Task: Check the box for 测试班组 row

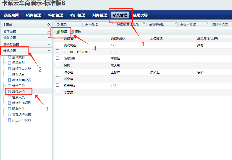Action: coord(58,45)
